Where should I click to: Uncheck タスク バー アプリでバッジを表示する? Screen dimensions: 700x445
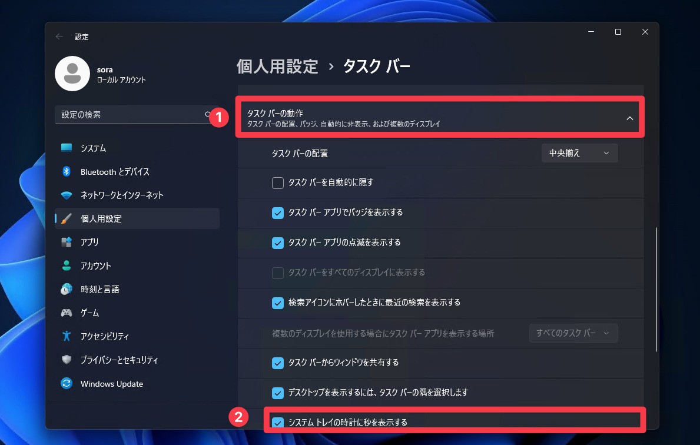[x=278, y=213]
